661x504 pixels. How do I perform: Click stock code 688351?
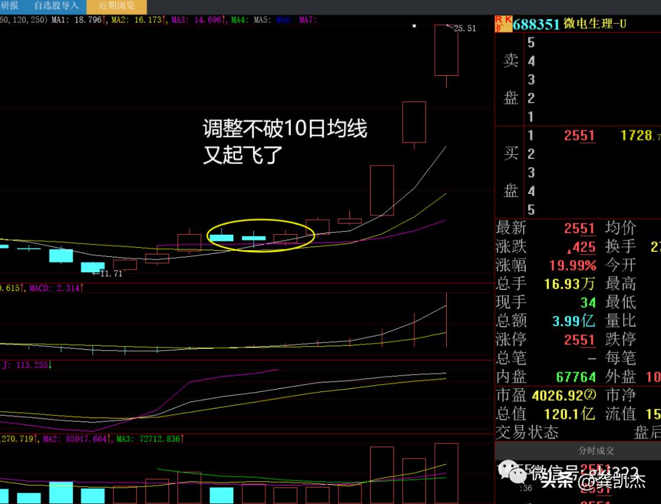pyautogui.click(x=536, y=24)
